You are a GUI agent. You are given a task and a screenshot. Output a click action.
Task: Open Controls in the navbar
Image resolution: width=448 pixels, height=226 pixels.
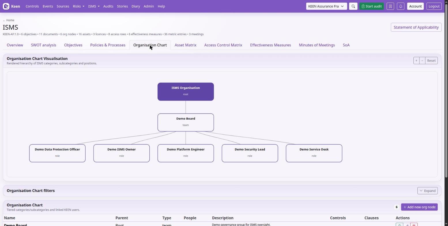point(32,6)
